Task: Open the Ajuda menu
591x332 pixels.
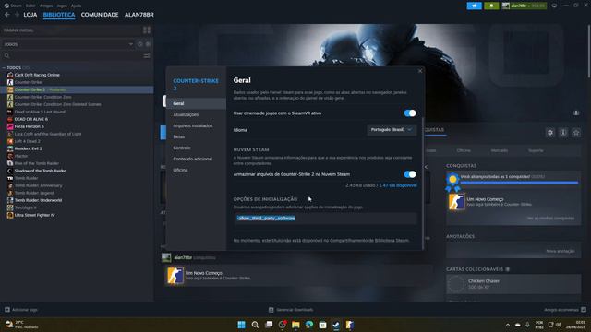Action: pyautogui.click(x=76, y=6)
